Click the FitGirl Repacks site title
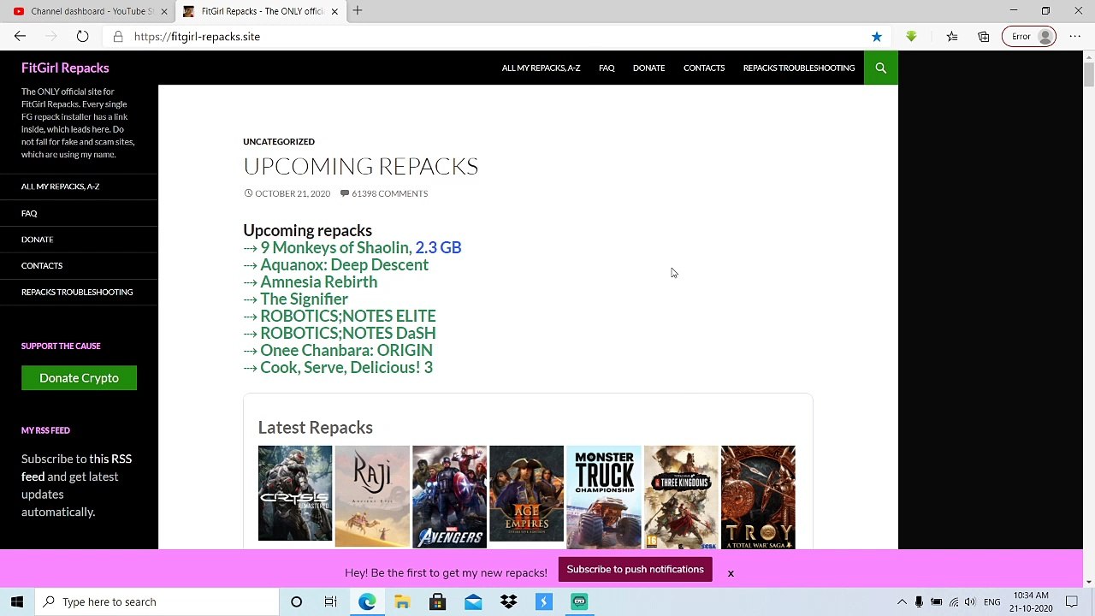Viewport: 1095px width, 616px height. click(x=65, y=68)
